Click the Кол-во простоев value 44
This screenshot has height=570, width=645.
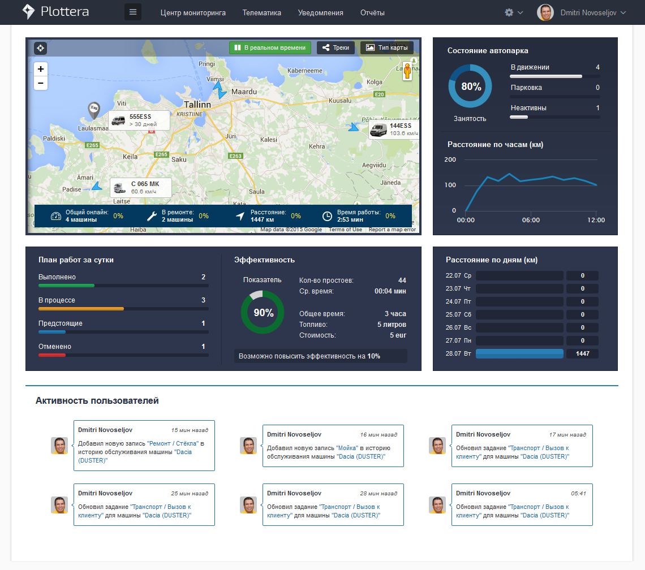pos(402,280)
